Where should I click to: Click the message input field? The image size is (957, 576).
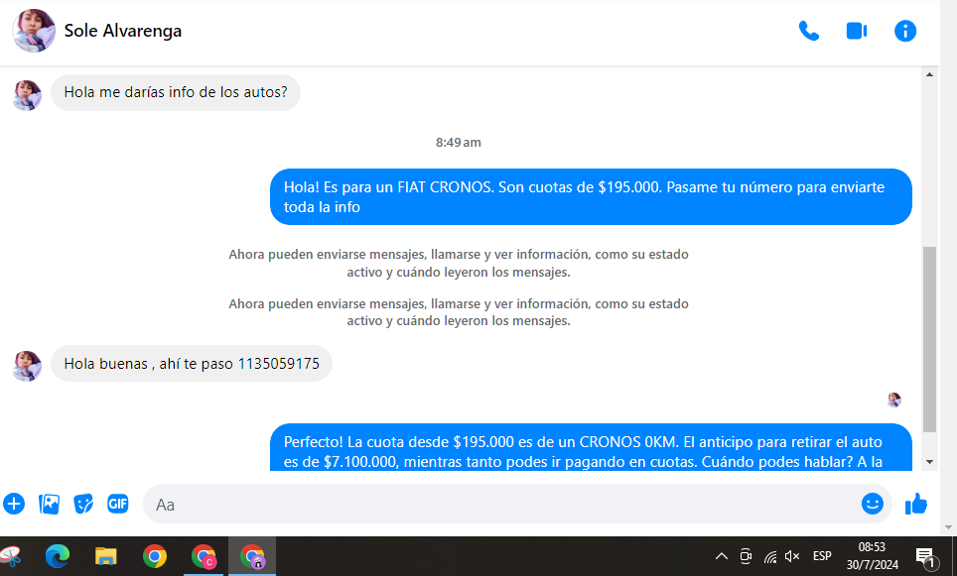(x=496, y=504)
